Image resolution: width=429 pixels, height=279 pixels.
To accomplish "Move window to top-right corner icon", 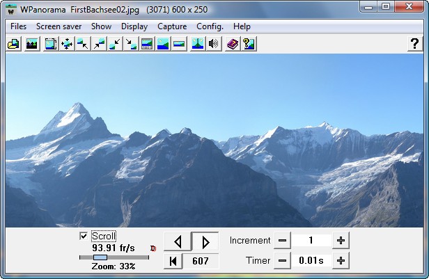I will [x=99, y=44].
